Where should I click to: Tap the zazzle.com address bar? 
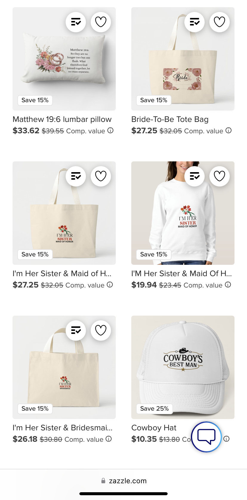pos(123,481)
